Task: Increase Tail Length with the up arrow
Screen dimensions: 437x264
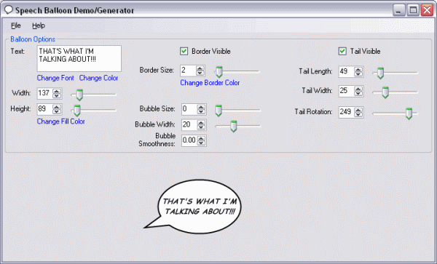Action: pos(358,69)
